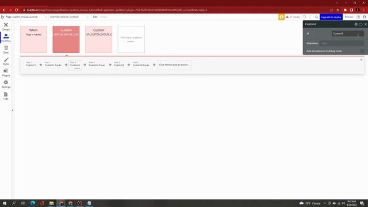Open the account profile icon in editor
This screenshot has height=207, width=368.
[364, 17]
